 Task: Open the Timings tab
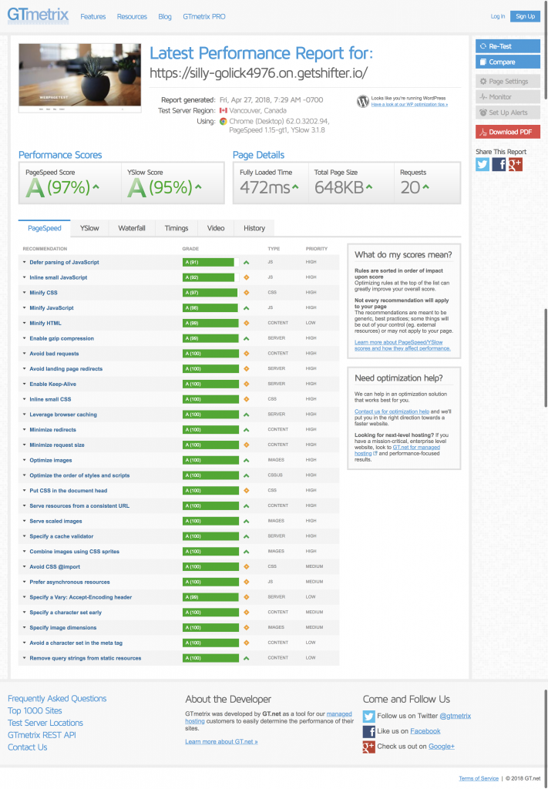(177, 228)
